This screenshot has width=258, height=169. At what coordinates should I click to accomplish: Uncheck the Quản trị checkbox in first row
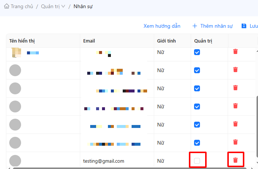pos(197,52)
